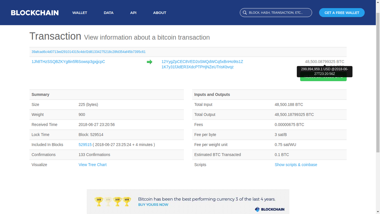Image resolution: width=380 pixels, height=214 pixels.
Task: Open the WALLET menu
Action: [x=80, y=13]
